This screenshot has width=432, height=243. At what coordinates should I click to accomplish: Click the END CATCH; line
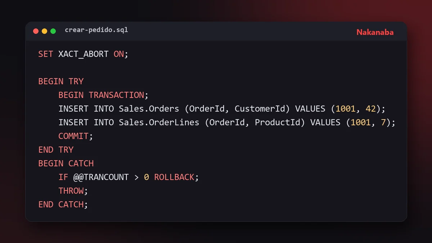click(x=63, y=204)
